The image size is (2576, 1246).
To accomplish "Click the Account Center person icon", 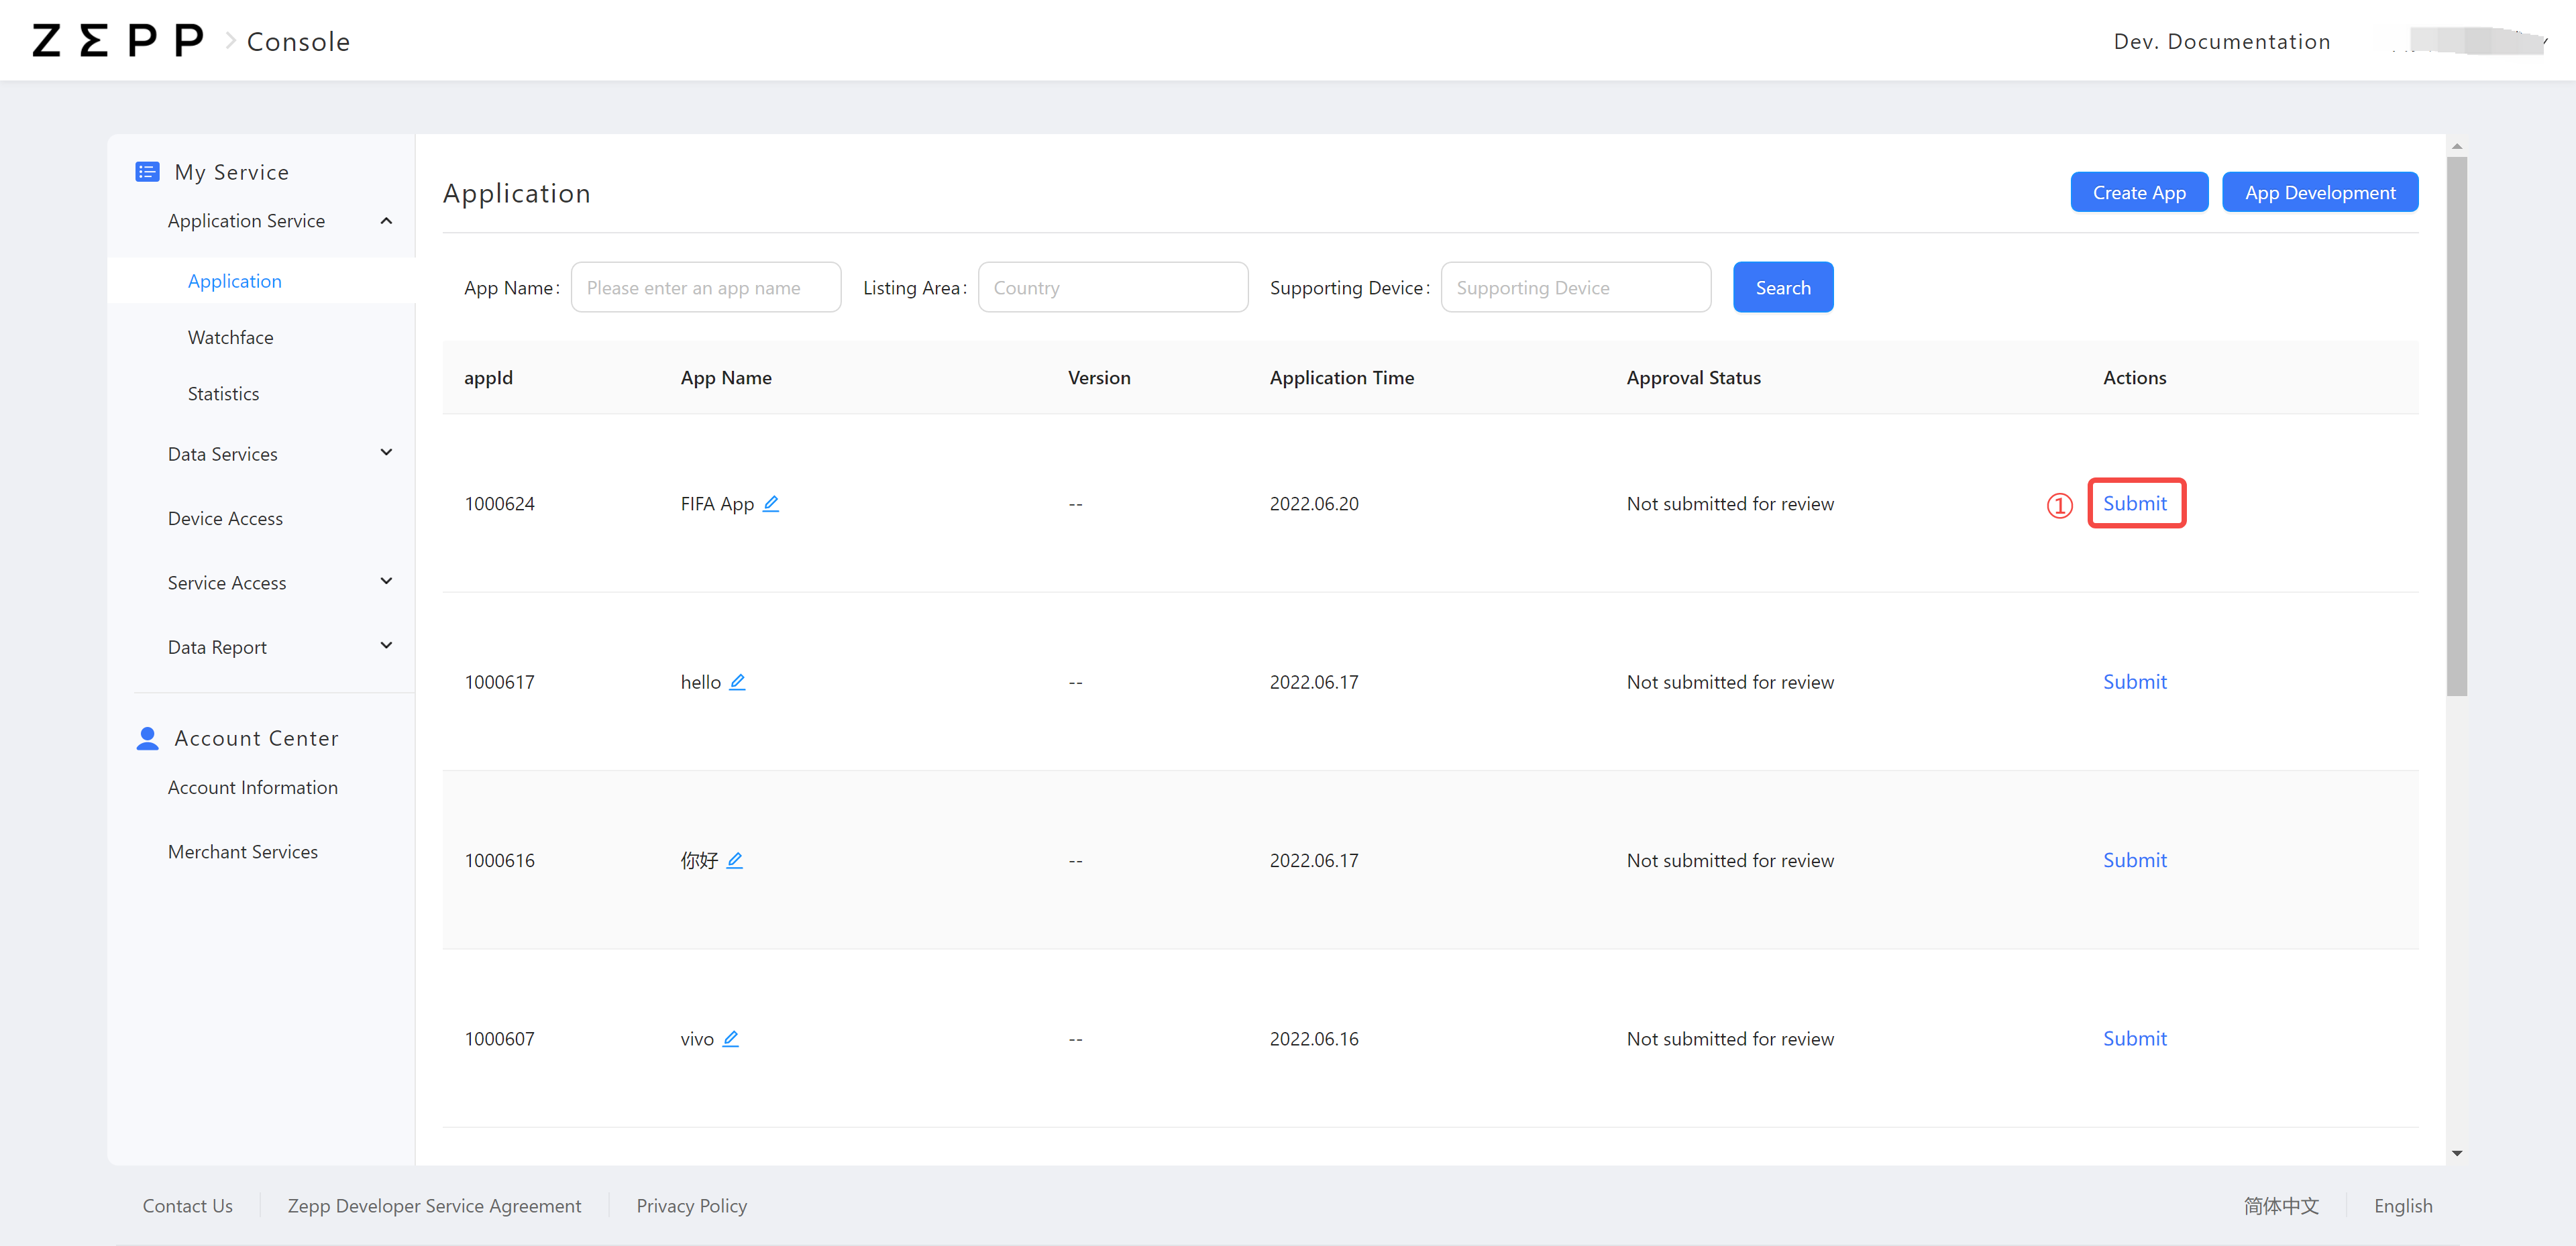I will click(147, 738).
